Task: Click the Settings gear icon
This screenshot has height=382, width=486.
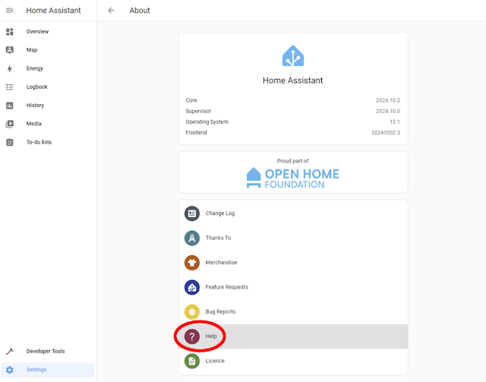Action: [x=10, y=370]
